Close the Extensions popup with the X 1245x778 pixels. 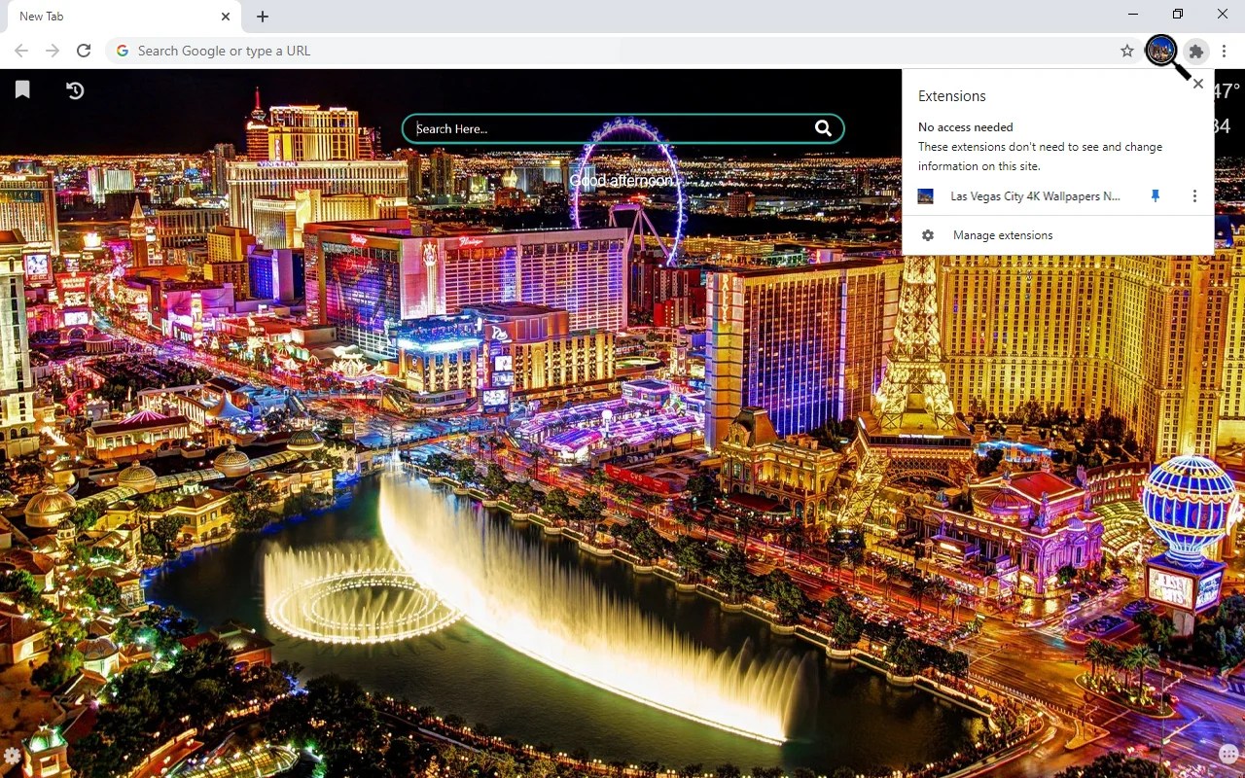[1197, 84]
